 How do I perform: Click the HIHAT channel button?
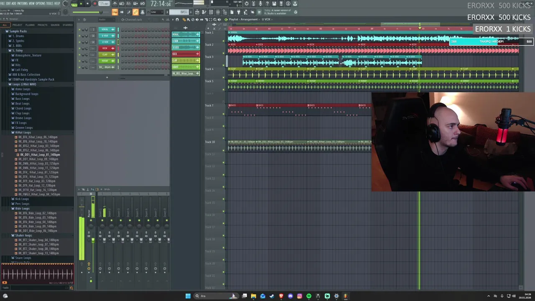point(107,61)
